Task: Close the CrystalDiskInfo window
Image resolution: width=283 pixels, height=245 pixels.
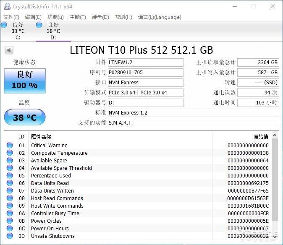Action: [273, 6]
